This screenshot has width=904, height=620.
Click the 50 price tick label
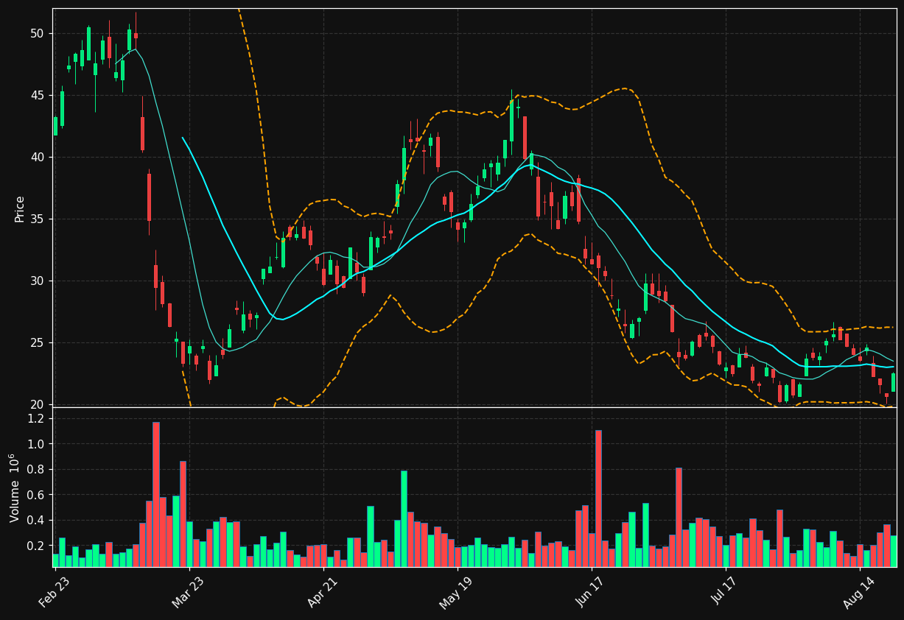pyautogui.click(x=37, y=33)
